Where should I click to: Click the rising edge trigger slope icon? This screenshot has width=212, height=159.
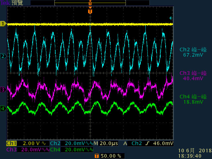pos(147,143)
